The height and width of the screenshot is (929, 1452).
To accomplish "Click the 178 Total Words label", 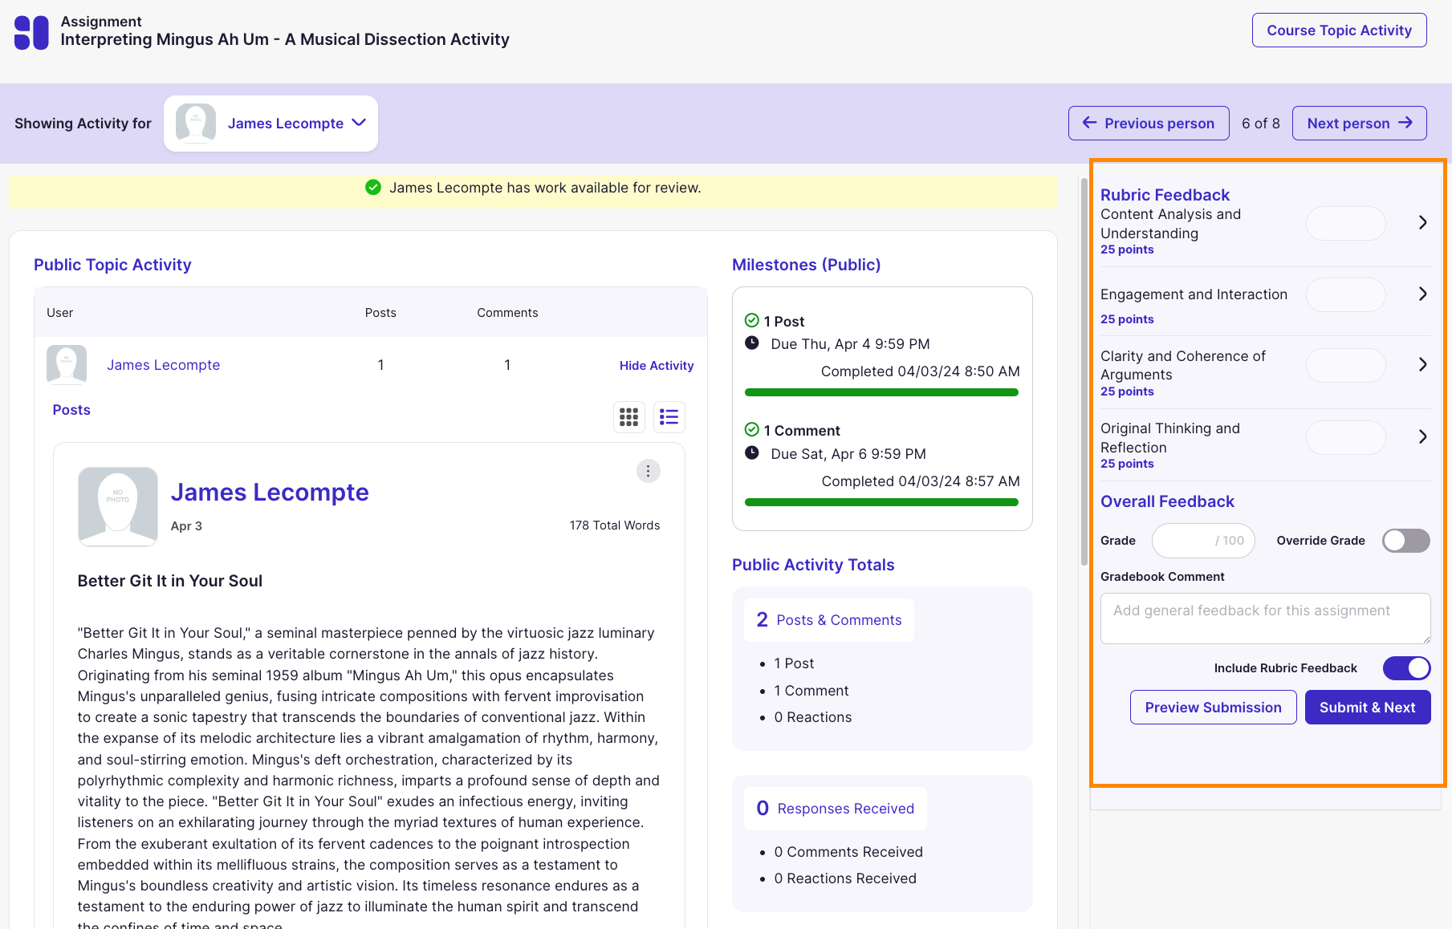I will (x=615, y=525).
